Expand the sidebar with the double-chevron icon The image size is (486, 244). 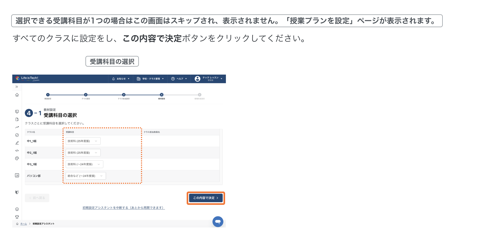click(17, 87)
